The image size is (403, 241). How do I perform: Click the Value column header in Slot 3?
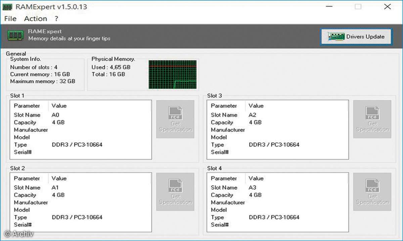[x=256, y=106]
